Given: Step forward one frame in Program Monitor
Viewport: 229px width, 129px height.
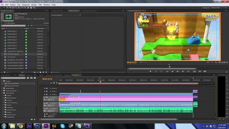Looking at the screenshot, I should pyautogui.click(x=183, y=71).
